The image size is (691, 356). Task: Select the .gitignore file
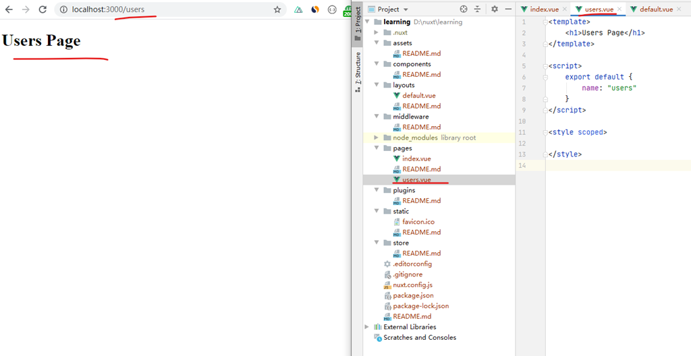408,274
